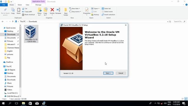Viewport: 188px width, 106px height.
Task: Open the Move to dropdown
Action: pyautogui.click(x=39, y=12)
